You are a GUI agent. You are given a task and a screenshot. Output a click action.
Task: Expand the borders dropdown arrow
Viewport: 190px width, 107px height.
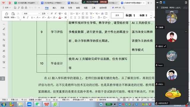(x=107, y=18)
